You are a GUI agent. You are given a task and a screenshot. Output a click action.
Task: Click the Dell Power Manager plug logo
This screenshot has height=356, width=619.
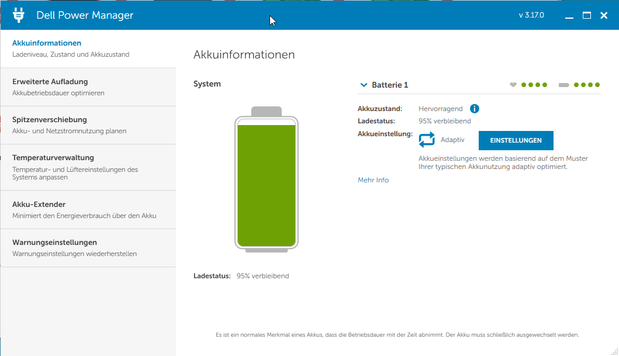[x=18, y=15]
